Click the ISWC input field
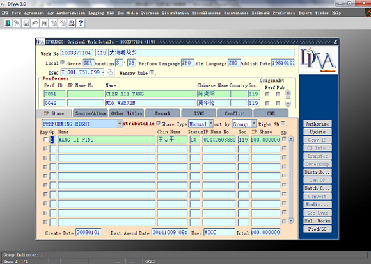The width and height of the screenshot is (371, 264). pos(83,72)
